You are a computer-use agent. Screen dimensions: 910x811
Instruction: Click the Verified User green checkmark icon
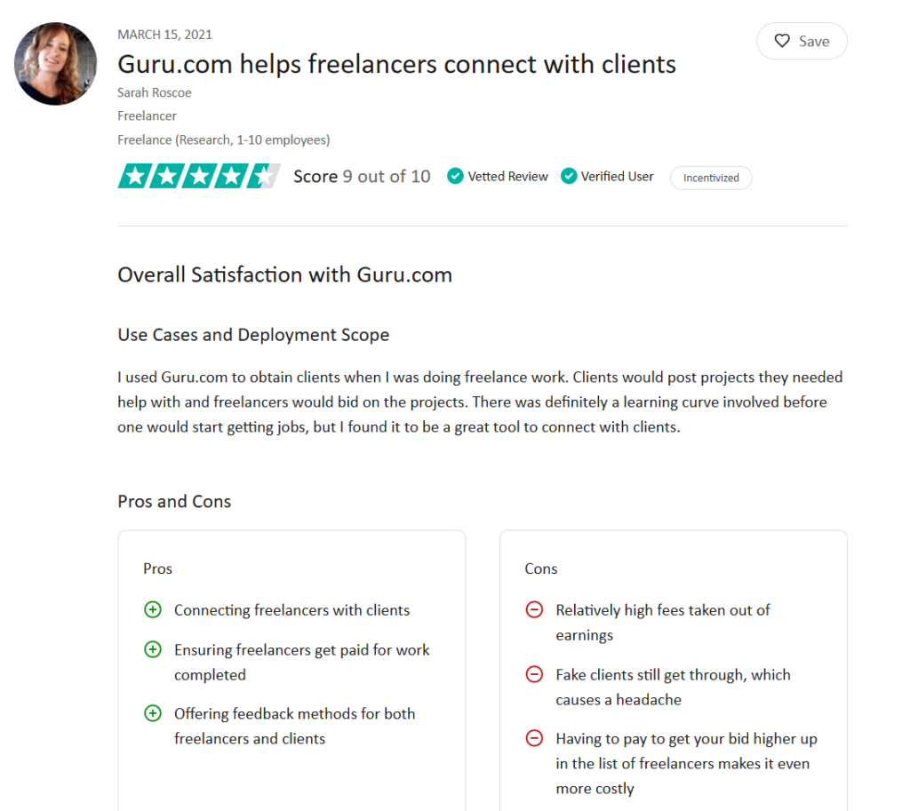[569, 176]
